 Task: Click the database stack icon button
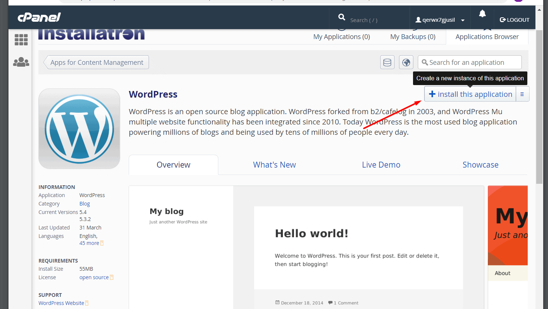pyautogui.click(x=387, y=62)
